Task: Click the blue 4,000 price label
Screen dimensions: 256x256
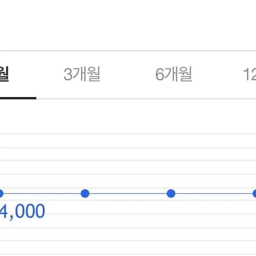Action: pyautogui.click(x=22, y=211)
